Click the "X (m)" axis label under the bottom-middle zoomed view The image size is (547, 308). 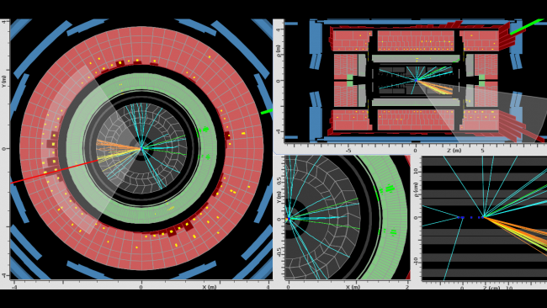[353, 287]
